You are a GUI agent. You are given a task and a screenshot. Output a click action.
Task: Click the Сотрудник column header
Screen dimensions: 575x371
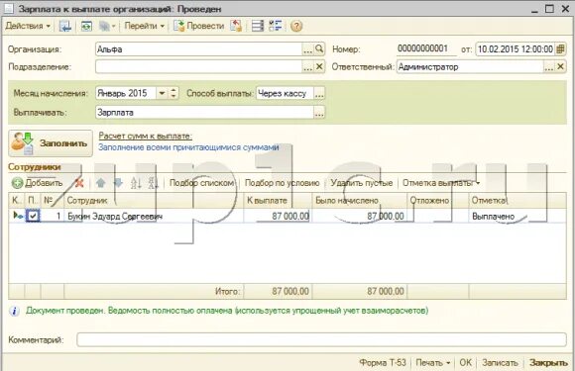(154, 201)
